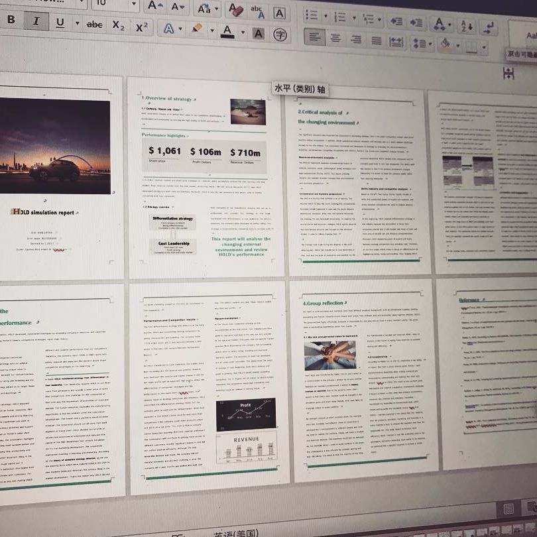
Task: Toggle show paragraph marks icon
Action: point(489,27)
